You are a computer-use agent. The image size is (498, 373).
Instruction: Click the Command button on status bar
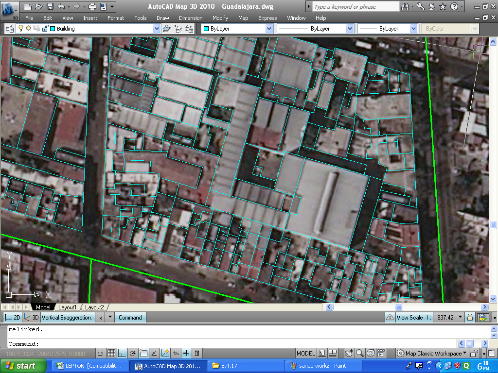(x=130, y=318)
